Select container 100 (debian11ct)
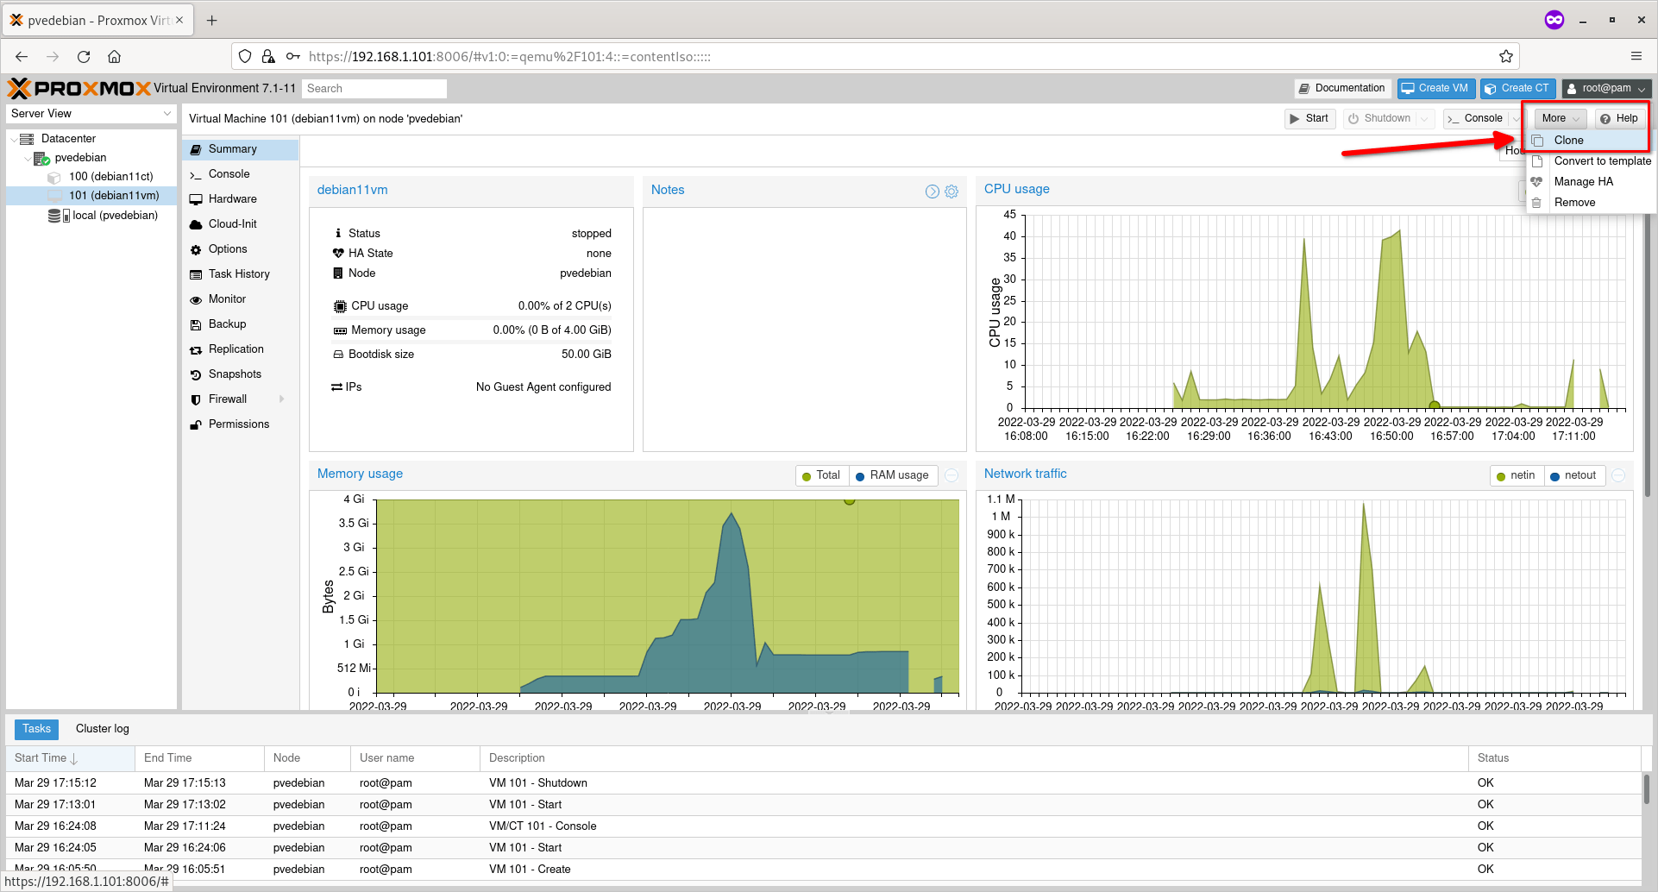The height and width of the screenshot is (892, 1658). point(110,177)
